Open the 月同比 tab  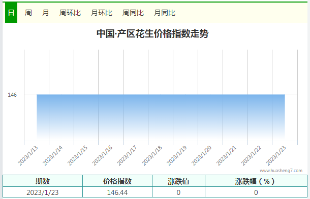(x=165, y=13)
